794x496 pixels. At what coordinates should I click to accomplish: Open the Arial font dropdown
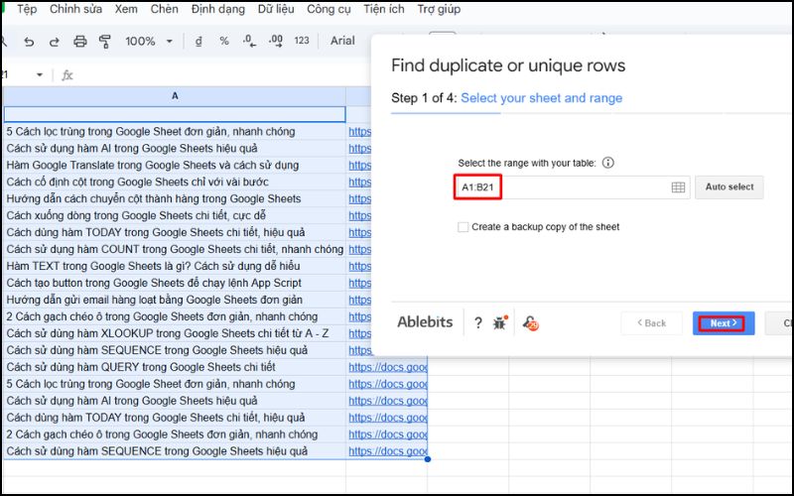point(344,41)
